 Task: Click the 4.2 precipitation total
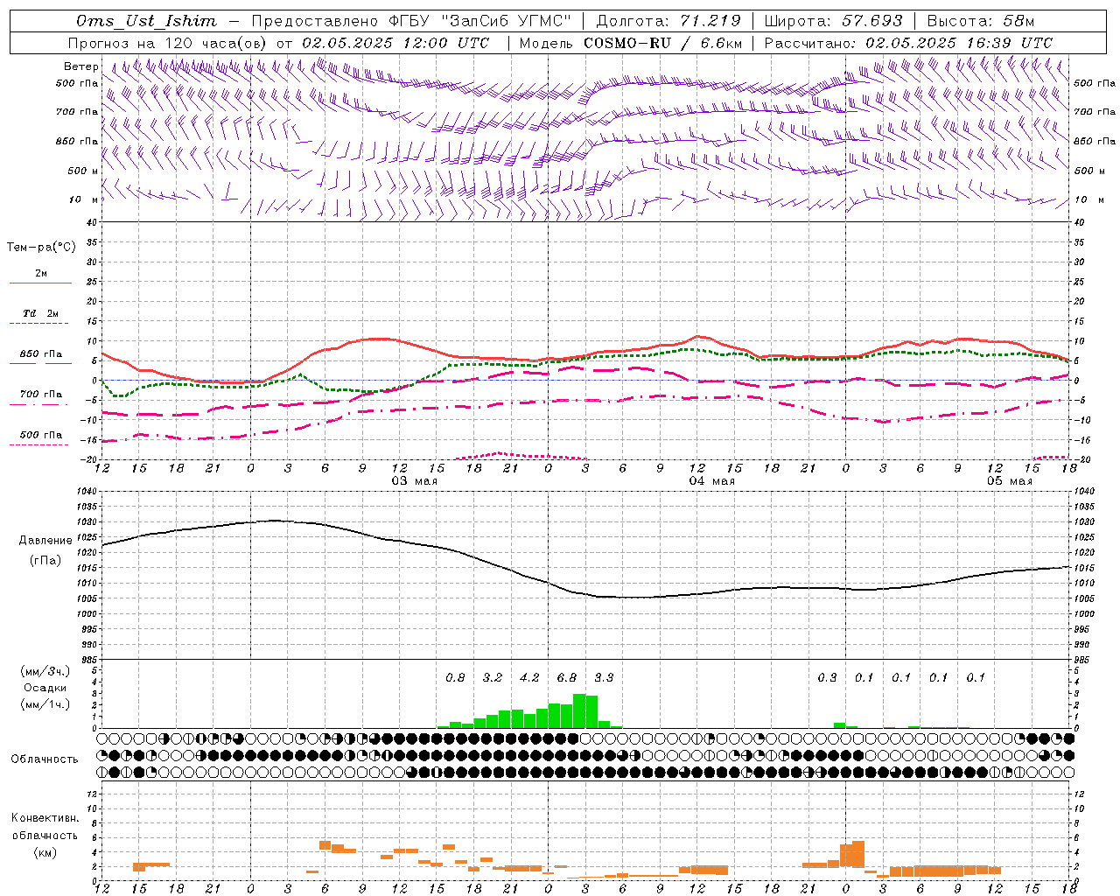[529, 677]
